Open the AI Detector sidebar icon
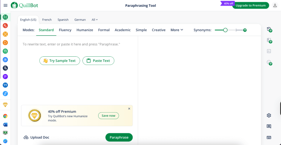281x145 pixels. click(x=5, y=34)
